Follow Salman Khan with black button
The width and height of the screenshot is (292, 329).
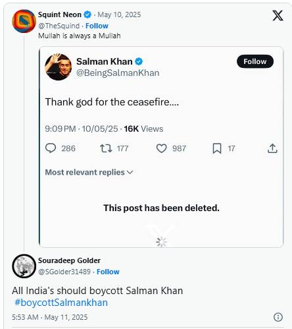pos(255,61)
